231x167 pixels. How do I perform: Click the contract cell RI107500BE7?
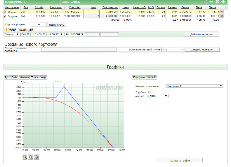(x=72, y=12)
